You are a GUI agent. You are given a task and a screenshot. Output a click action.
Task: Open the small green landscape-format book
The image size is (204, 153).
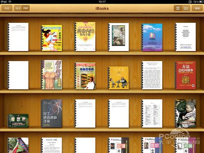[18, 121]
